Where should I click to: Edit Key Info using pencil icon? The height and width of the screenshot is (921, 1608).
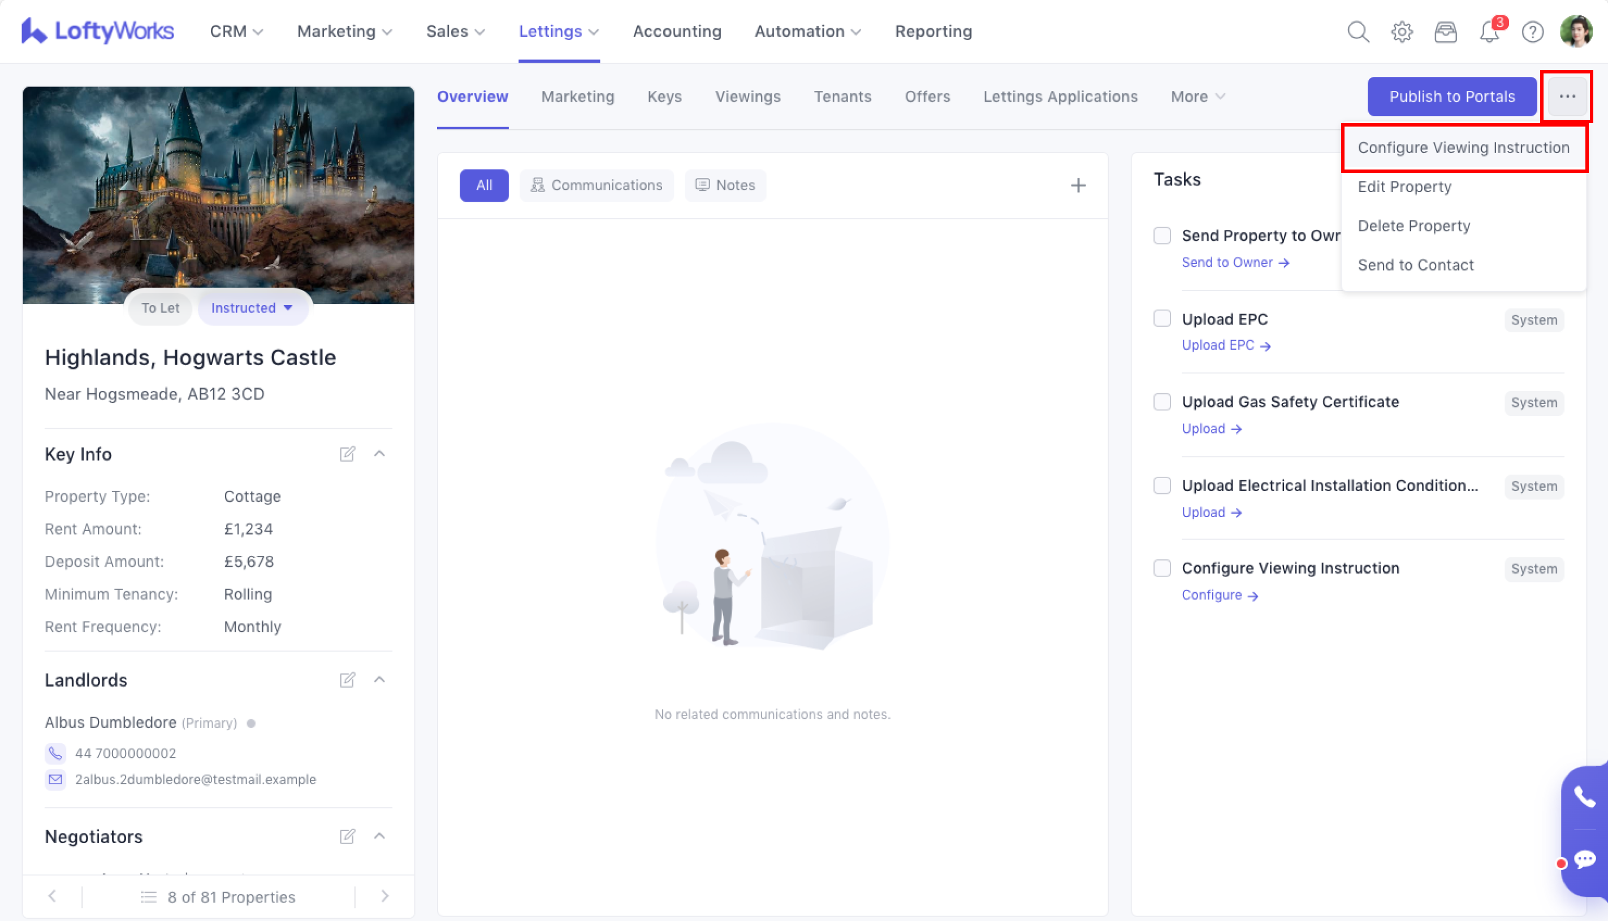(347, 454)
